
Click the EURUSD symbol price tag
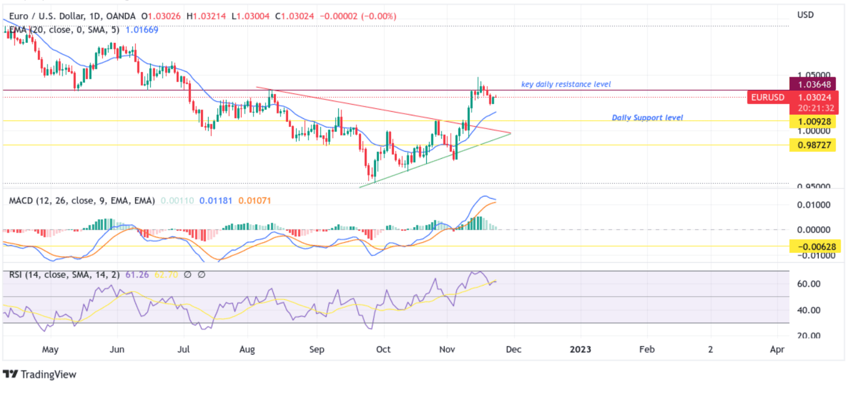coord(768,97)
